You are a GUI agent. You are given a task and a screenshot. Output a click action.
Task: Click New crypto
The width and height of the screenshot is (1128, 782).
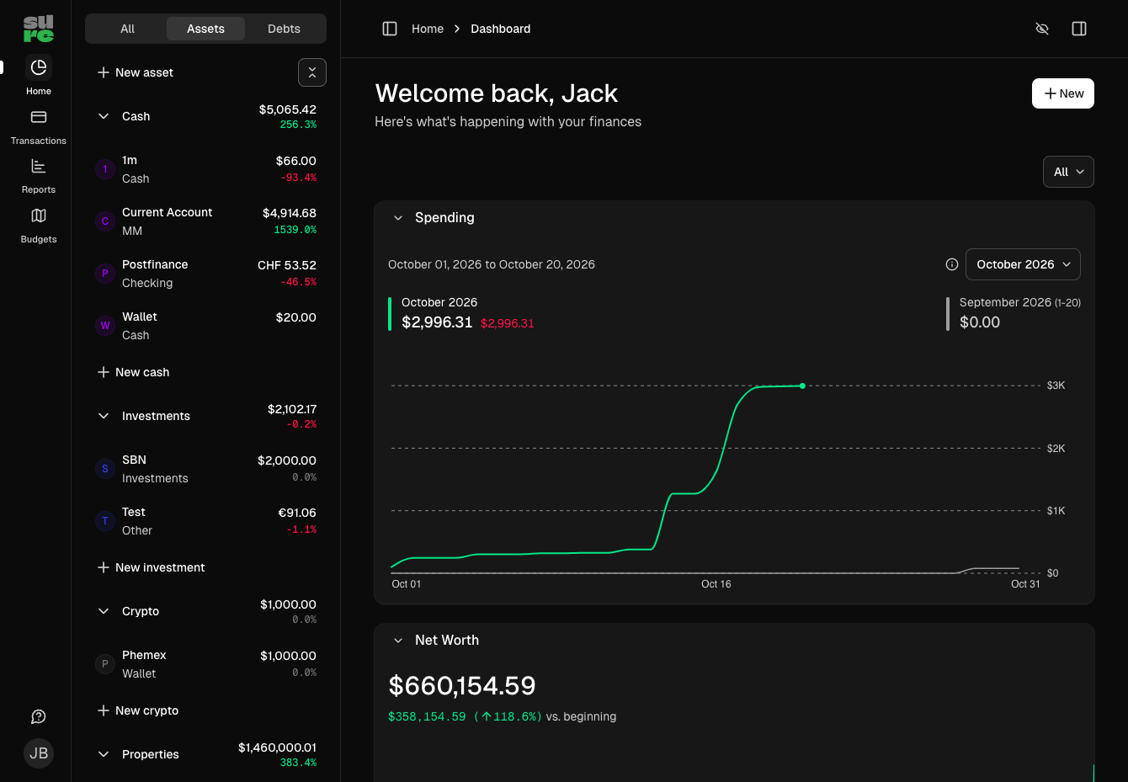coord(138,710)
